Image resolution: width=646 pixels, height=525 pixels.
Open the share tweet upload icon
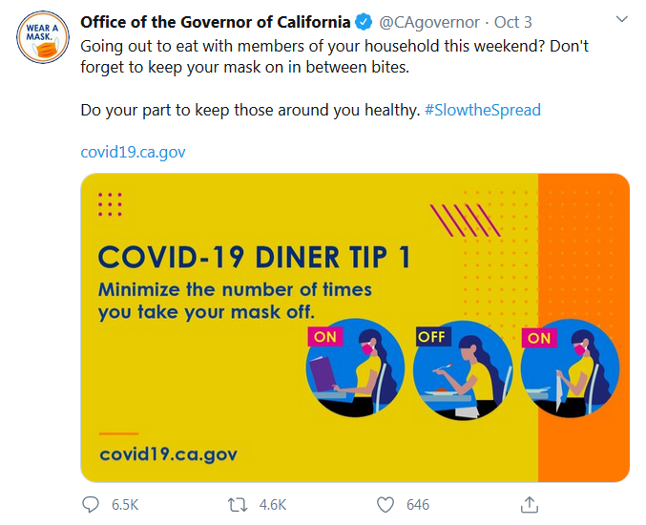(530, 504)
